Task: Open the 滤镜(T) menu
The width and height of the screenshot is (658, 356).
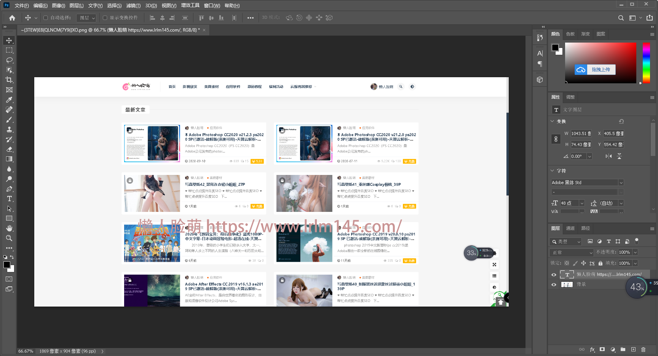Action: [133, 6]
